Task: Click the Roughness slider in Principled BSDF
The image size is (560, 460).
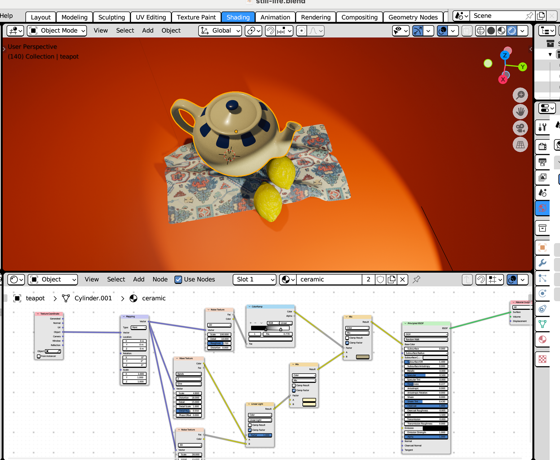Action: tap(426, 384)
